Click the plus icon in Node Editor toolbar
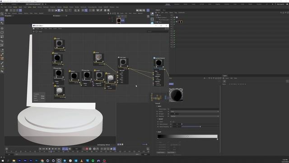Screen dimensions: 289x163 (34, 32)
